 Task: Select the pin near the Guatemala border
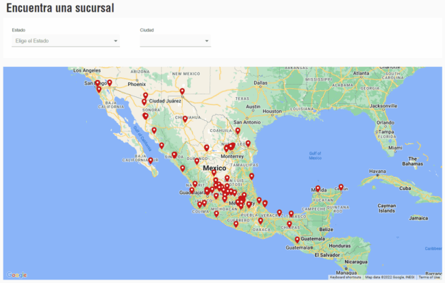click(x=297, y=239)
